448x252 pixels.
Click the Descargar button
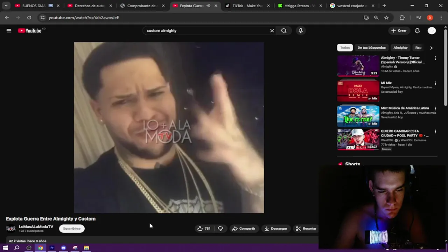tap(276, 229)
